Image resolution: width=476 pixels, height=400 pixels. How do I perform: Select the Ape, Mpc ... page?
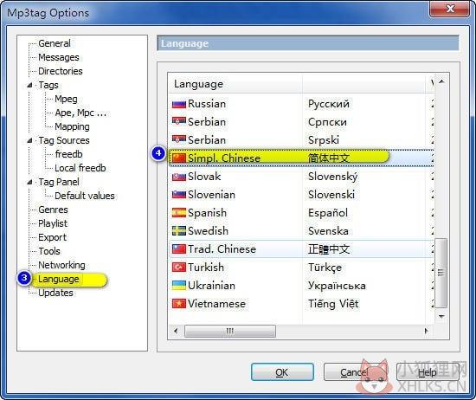pyautogui.click(x=80, y=113)
